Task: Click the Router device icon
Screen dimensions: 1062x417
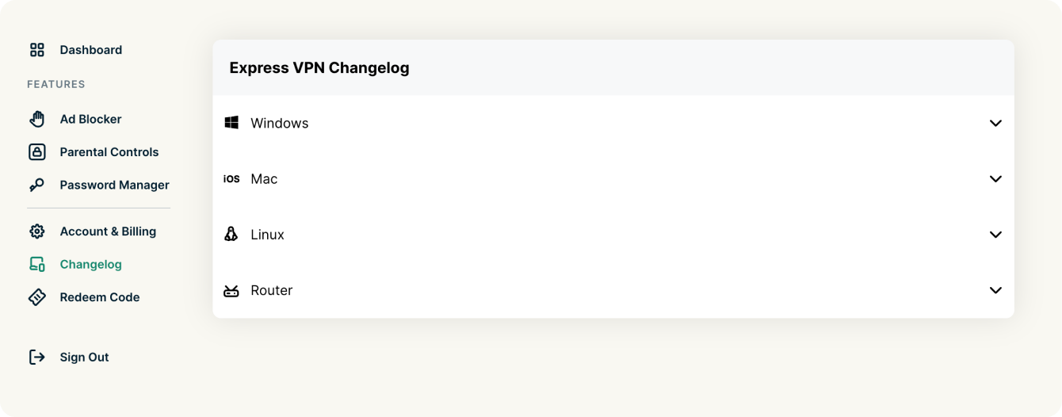Action: click(231, 291)
